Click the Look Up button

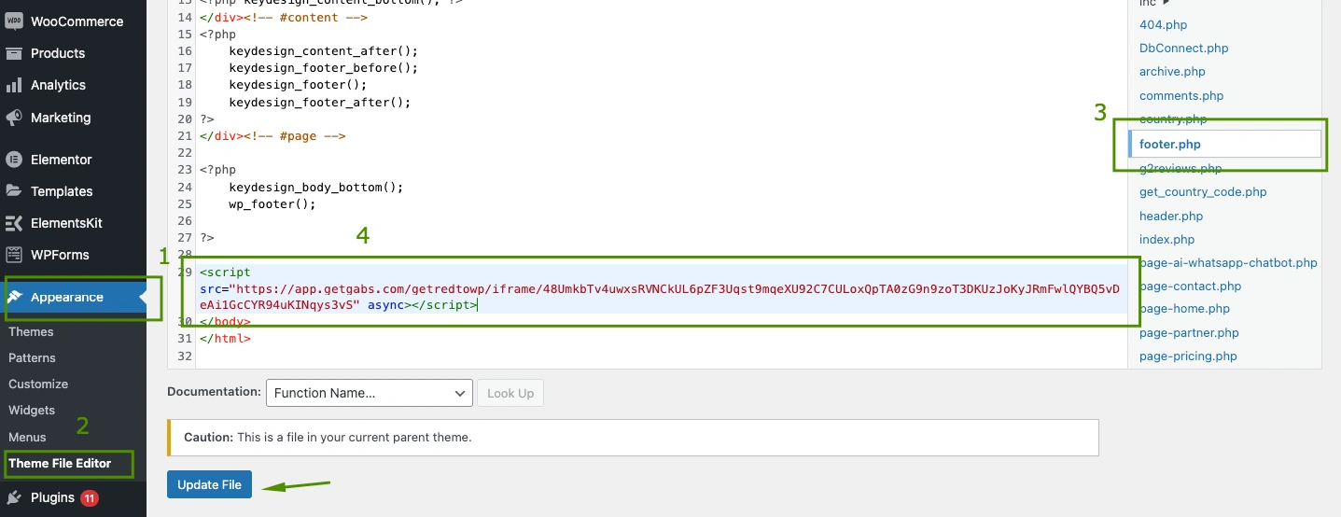click(x=510, y=393)
